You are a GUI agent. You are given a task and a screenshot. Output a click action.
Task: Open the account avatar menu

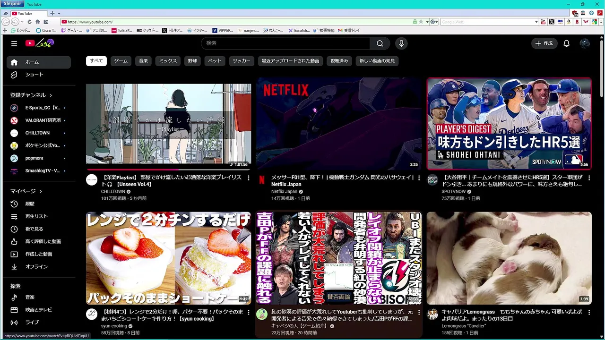(x=585, y=43)
